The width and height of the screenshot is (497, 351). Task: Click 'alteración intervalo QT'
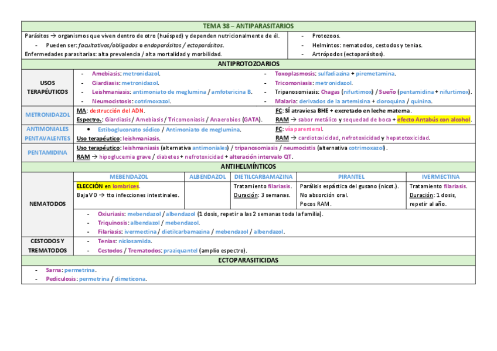(x=260, y=157)
